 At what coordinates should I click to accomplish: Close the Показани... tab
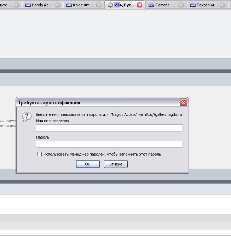point(222,5)
